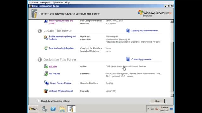Open Server Manager from taskbar
The height and width of the screenshot is (113, 202).
click(x=44, y=109)
